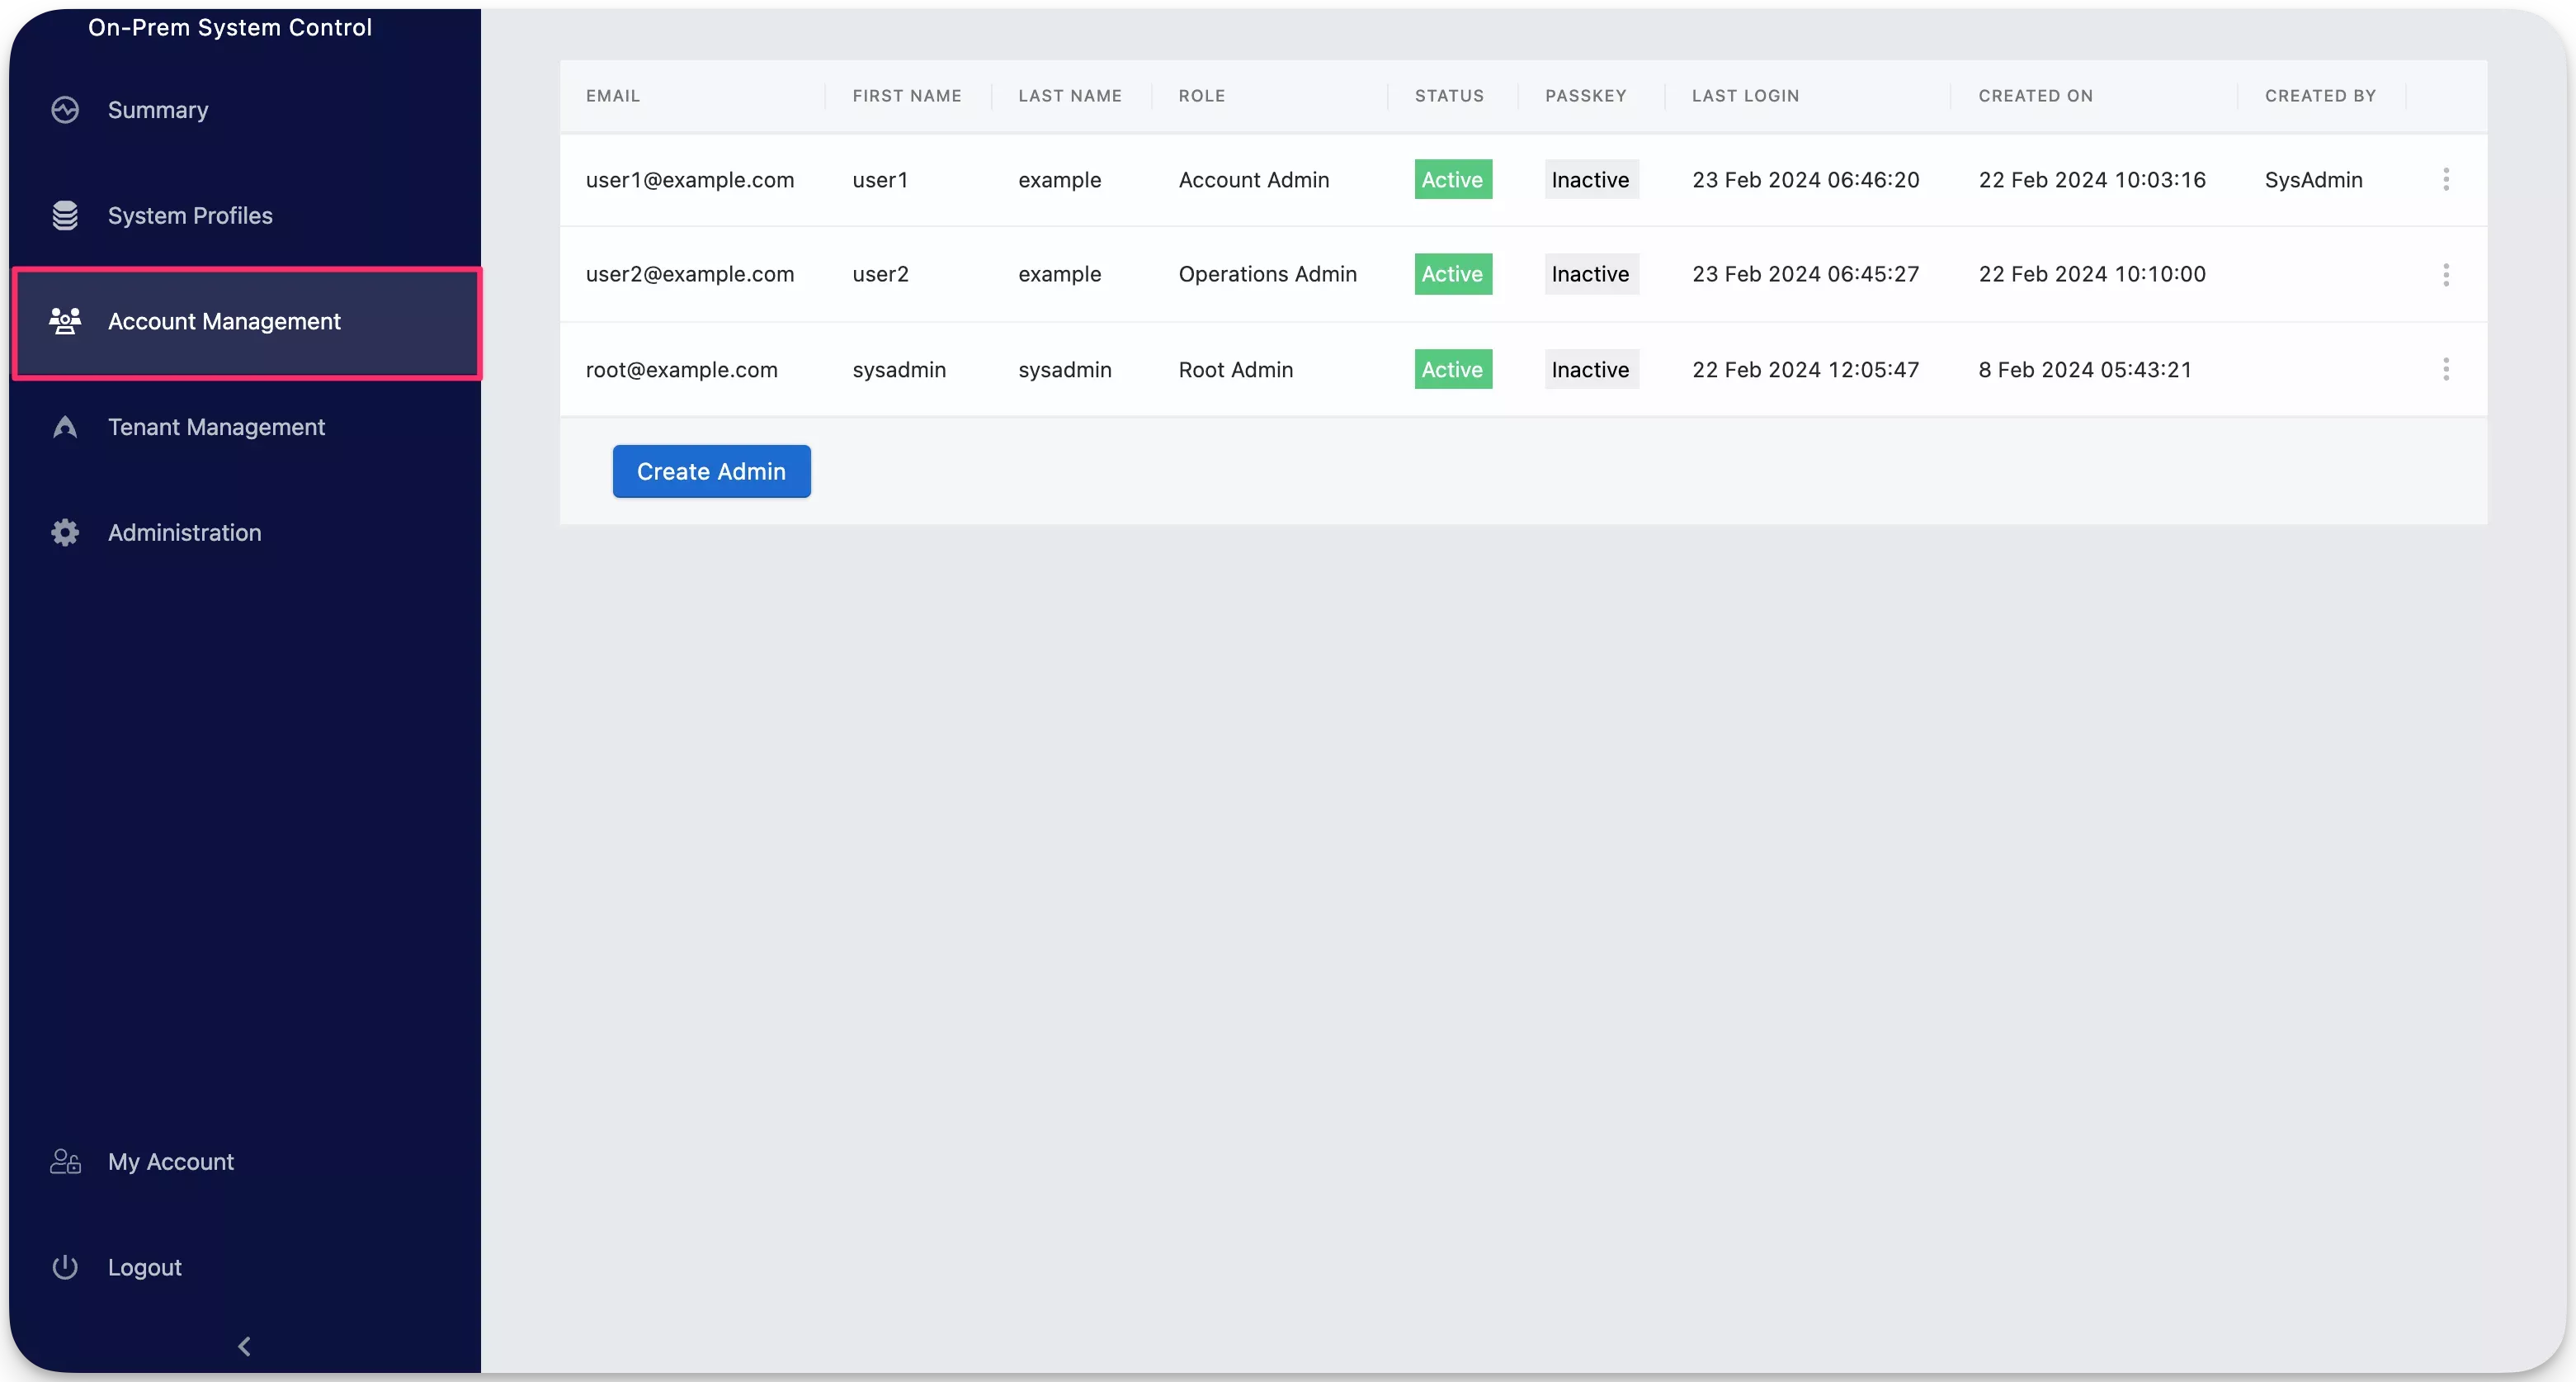Click the Logout link
This screenshot has width=2576, height=1382.
tap(144, 1266)
